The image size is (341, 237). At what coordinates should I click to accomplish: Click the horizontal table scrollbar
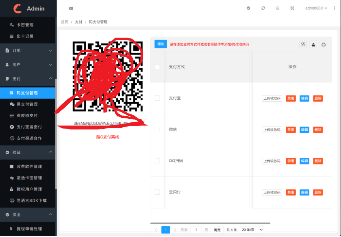pos(210,223)
